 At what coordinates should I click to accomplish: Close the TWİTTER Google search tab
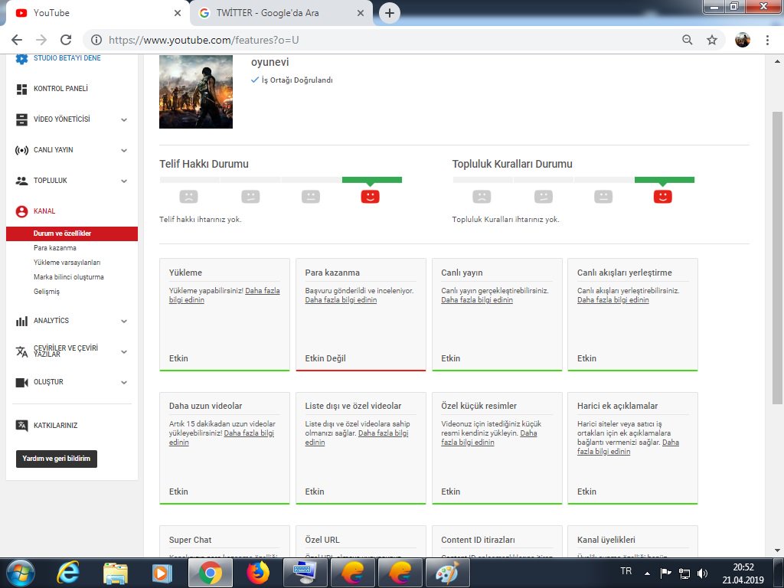pos(361,13)
